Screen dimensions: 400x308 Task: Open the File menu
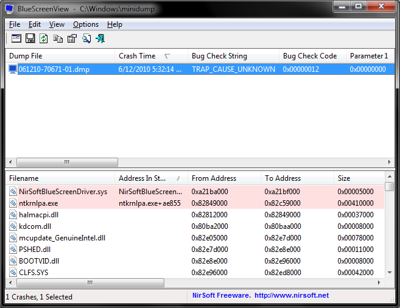pos(14,24)
